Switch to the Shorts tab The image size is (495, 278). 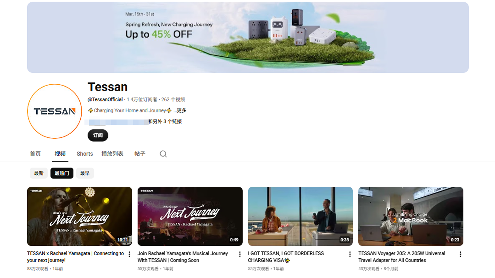coord(85,154)
